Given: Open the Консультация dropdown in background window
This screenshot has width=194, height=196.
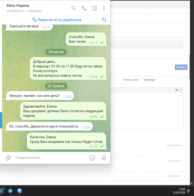Looking at the screenshot, I should (163, 80).
